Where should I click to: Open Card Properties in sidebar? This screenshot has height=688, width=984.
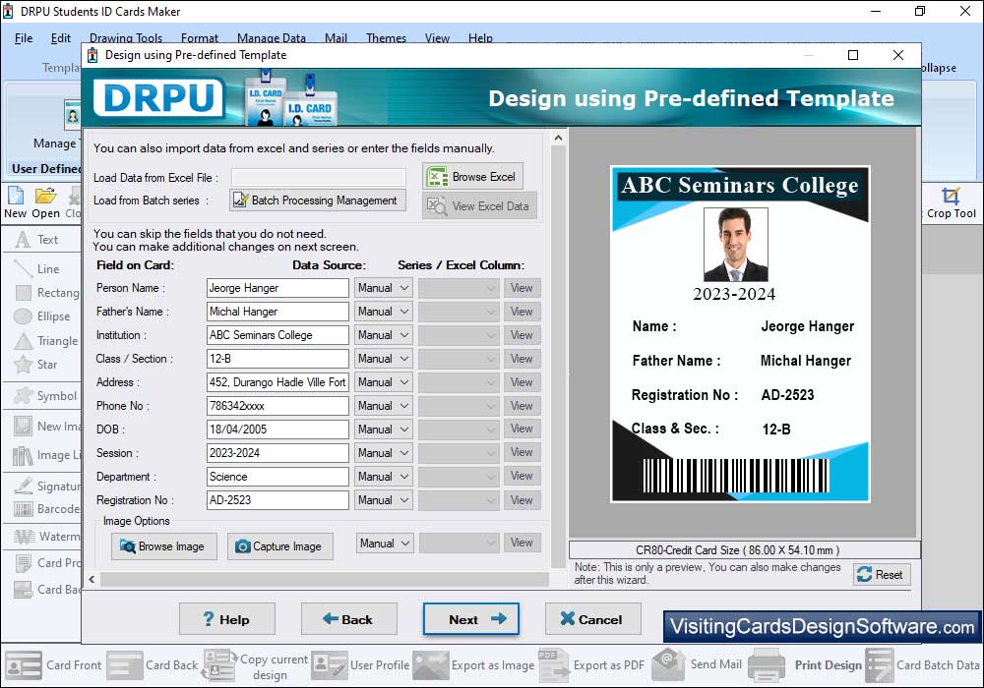click(47, 562)
